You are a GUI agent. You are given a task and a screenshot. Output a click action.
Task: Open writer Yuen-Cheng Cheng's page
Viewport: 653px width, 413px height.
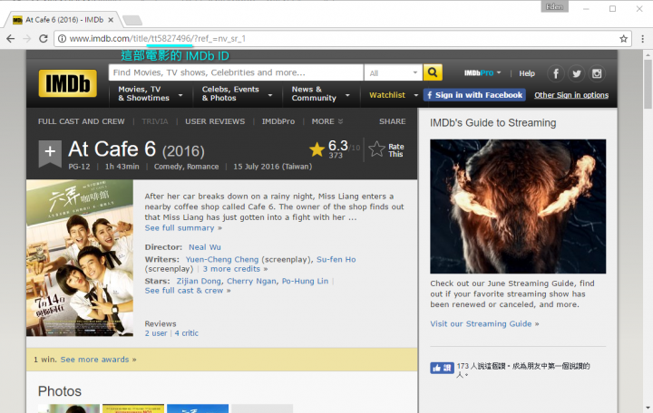[222, 260]
